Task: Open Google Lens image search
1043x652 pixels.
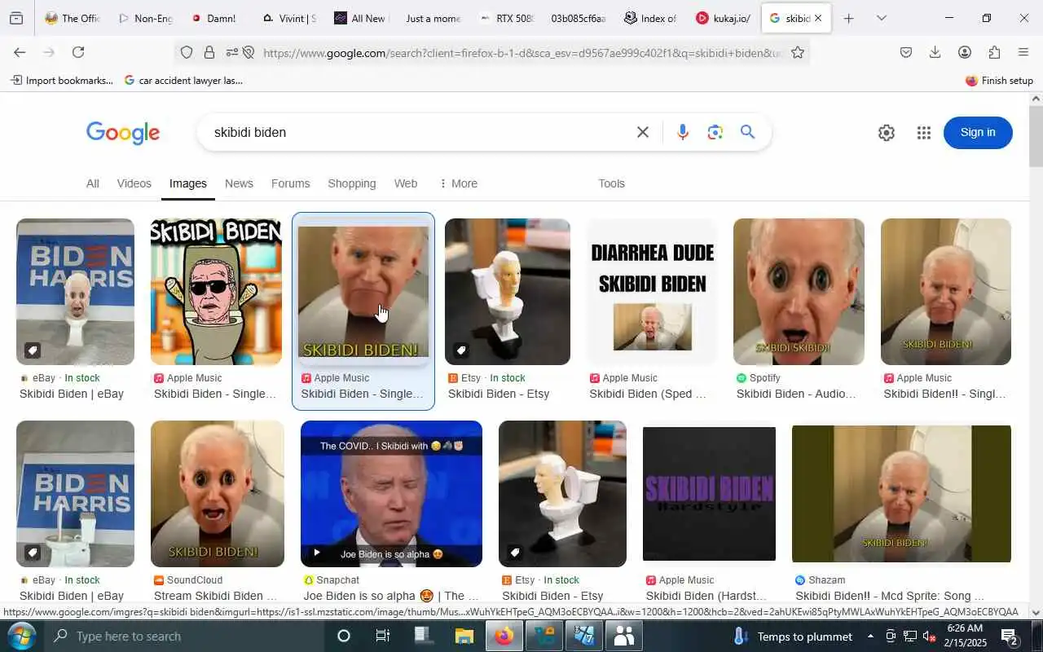Action: tap(715, 132)
